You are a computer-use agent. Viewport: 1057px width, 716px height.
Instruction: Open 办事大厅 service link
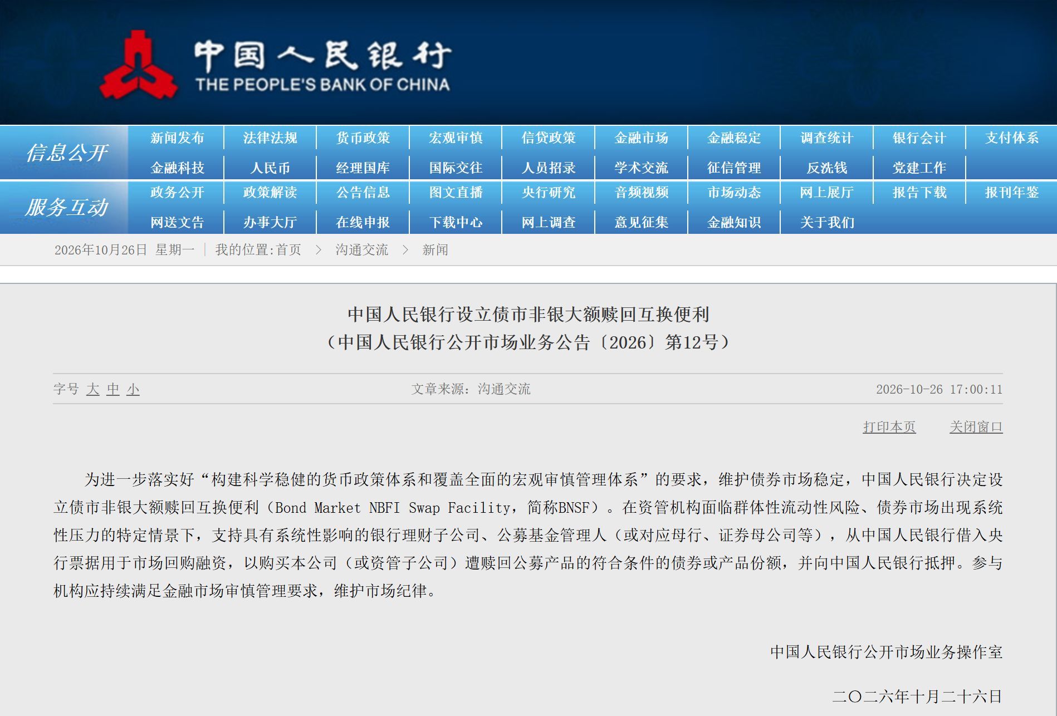tap(270, 223)
